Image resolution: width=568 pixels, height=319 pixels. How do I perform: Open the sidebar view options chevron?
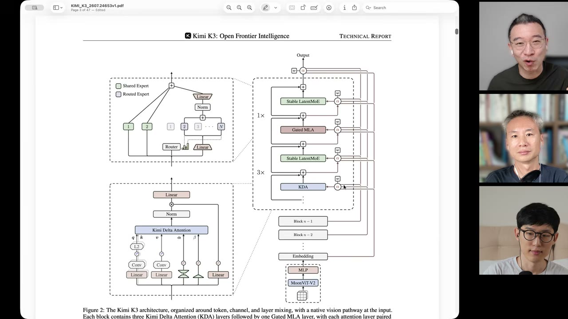(x=62, y=8)
